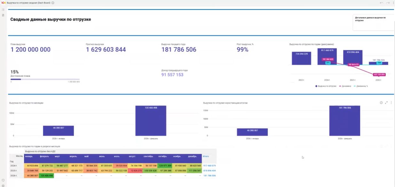Open dashboard info icon next to title
This screenshot has width=395, height=187.
[x=53, y=3]
